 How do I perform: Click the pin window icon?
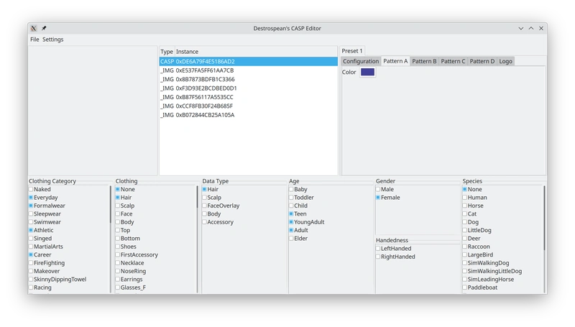pos(44,28)
